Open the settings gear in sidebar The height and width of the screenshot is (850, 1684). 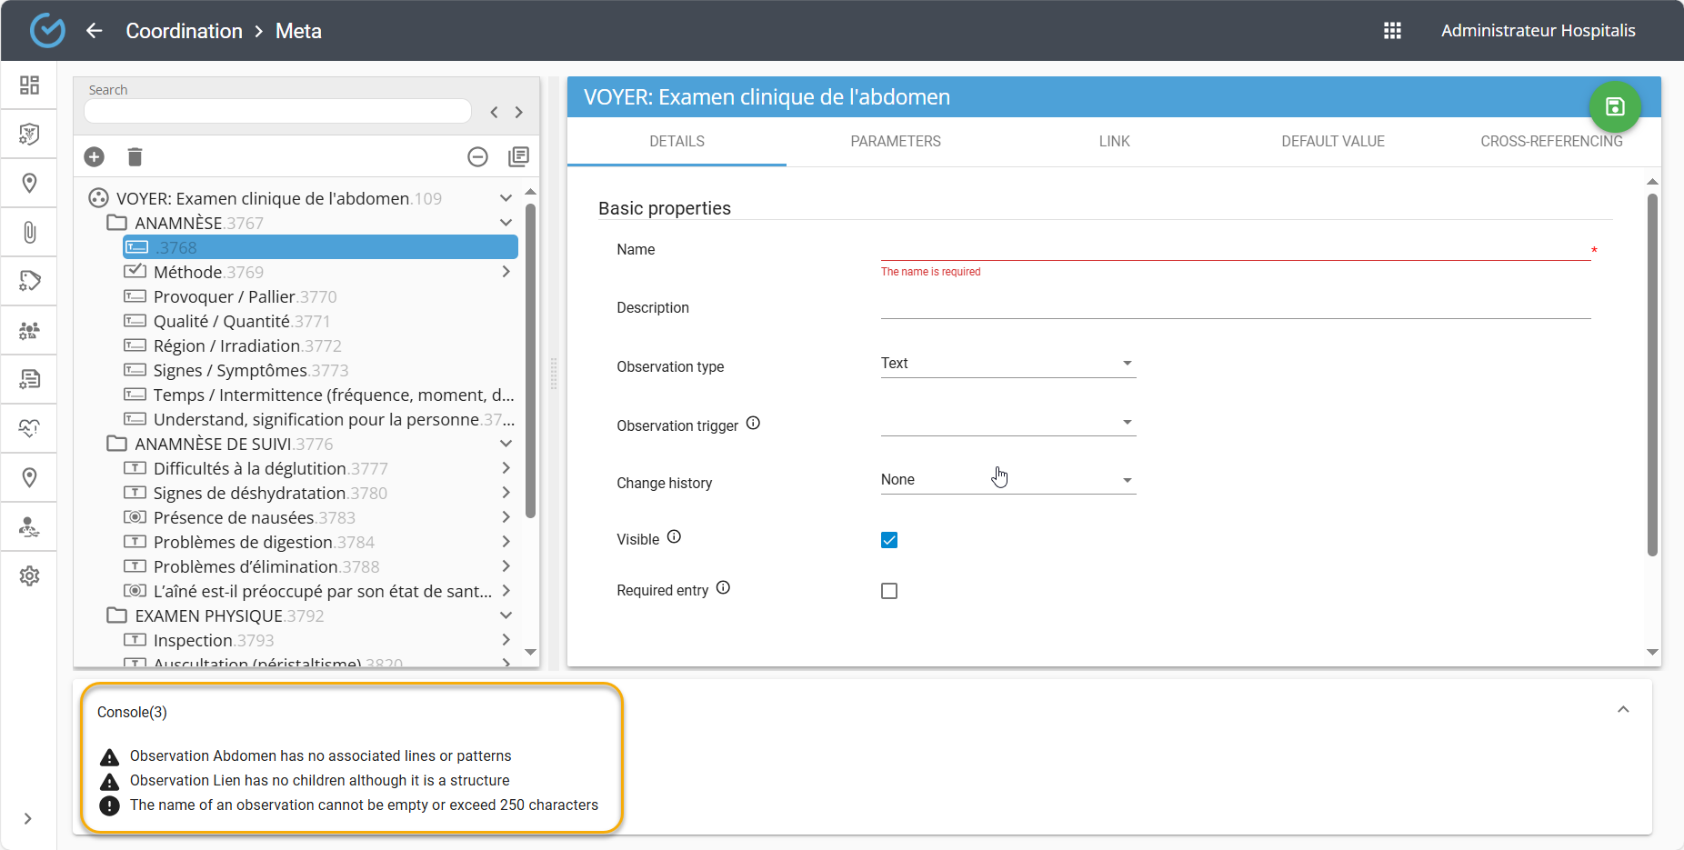[29, 576]
